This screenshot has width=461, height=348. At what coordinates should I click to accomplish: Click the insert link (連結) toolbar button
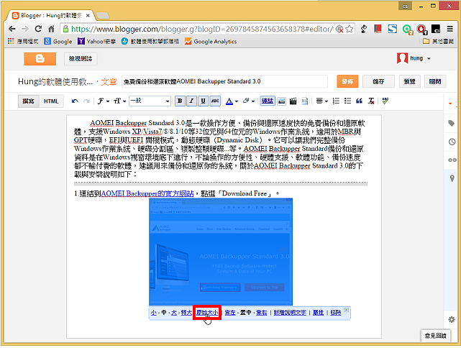pyautogui.click(x=268, y=101)
